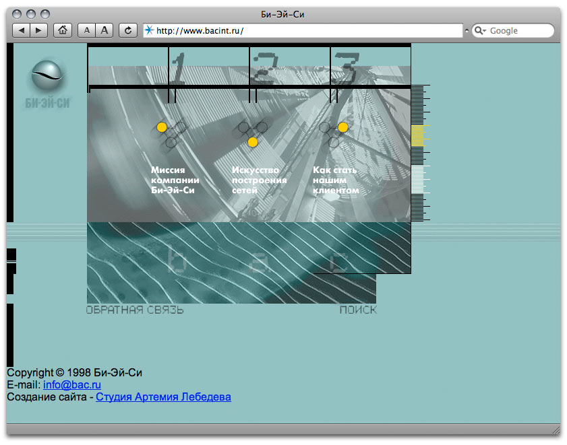Open the info@bac.ru email link

[x=72, y=385]
